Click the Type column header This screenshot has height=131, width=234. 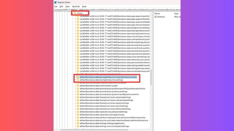pyautogui.click(x=177, y=13)
